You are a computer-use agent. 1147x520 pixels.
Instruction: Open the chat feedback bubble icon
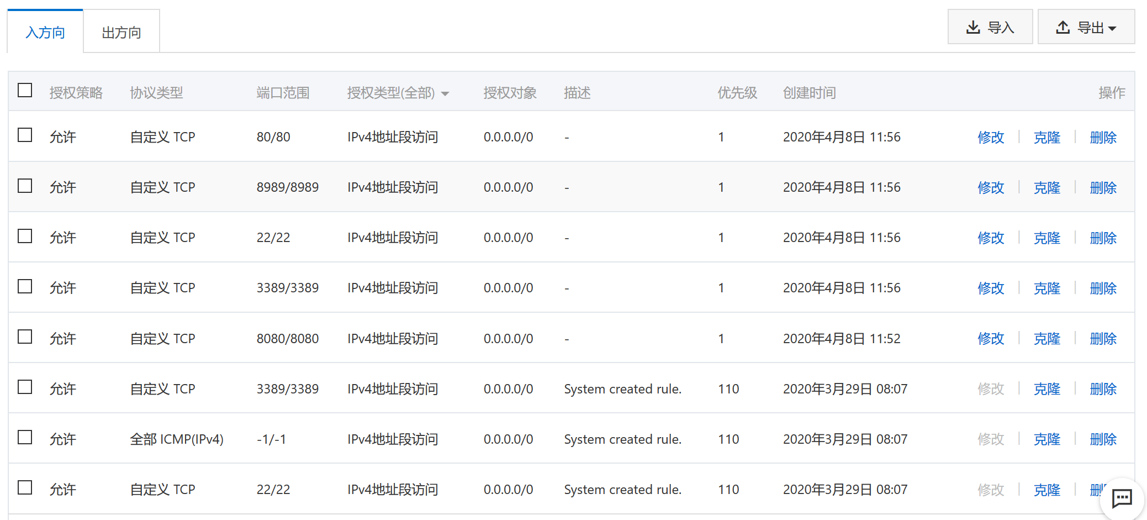[1122, 499]
